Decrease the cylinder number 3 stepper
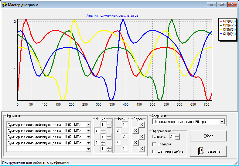 [x=109, y=138]
